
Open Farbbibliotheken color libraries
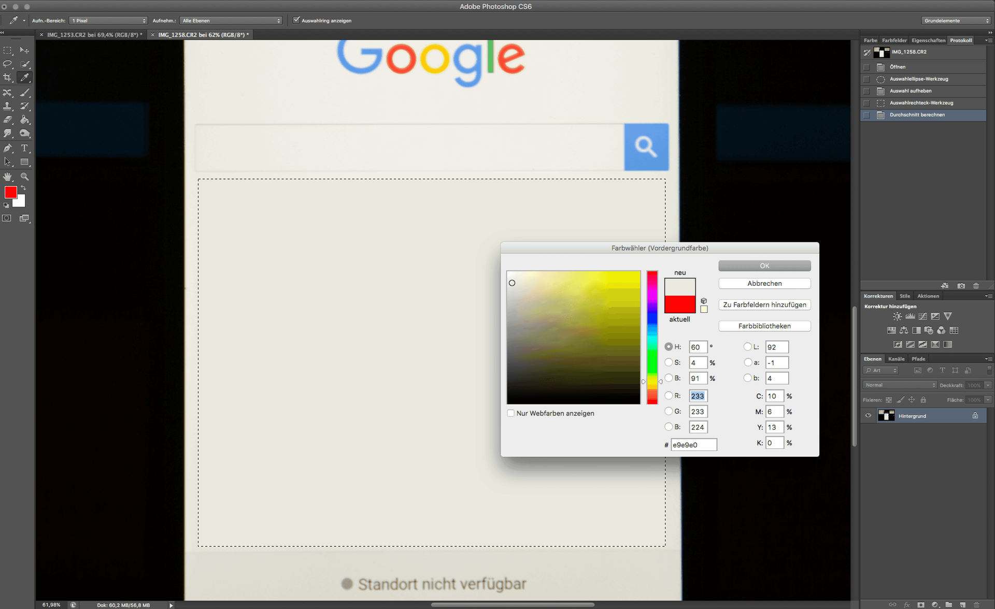764,326
